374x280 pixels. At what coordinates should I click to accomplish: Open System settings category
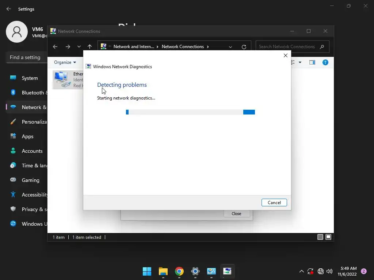pyautogui.click(x=27, y=78)
